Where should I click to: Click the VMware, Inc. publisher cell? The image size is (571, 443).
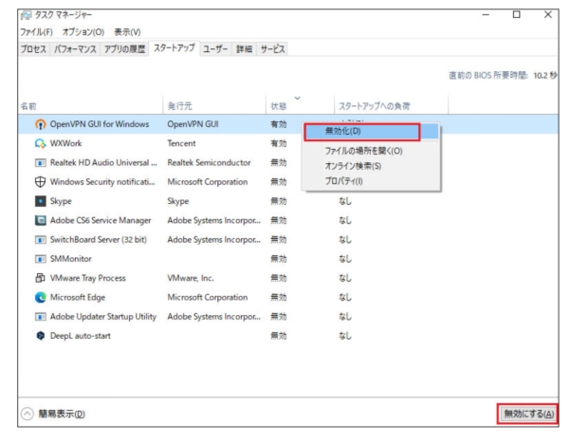pyautogui.click(x=191, y=278)
